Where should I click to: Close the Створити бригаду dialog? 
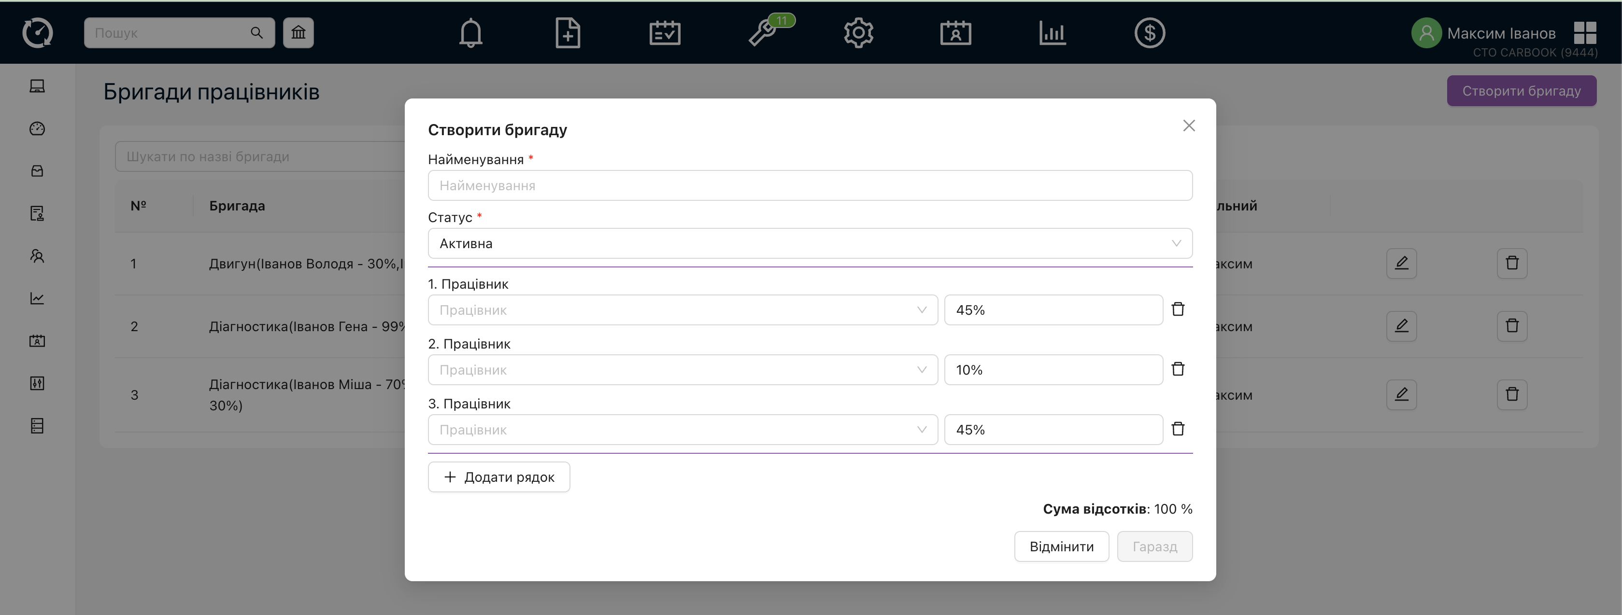point(1188,126)
